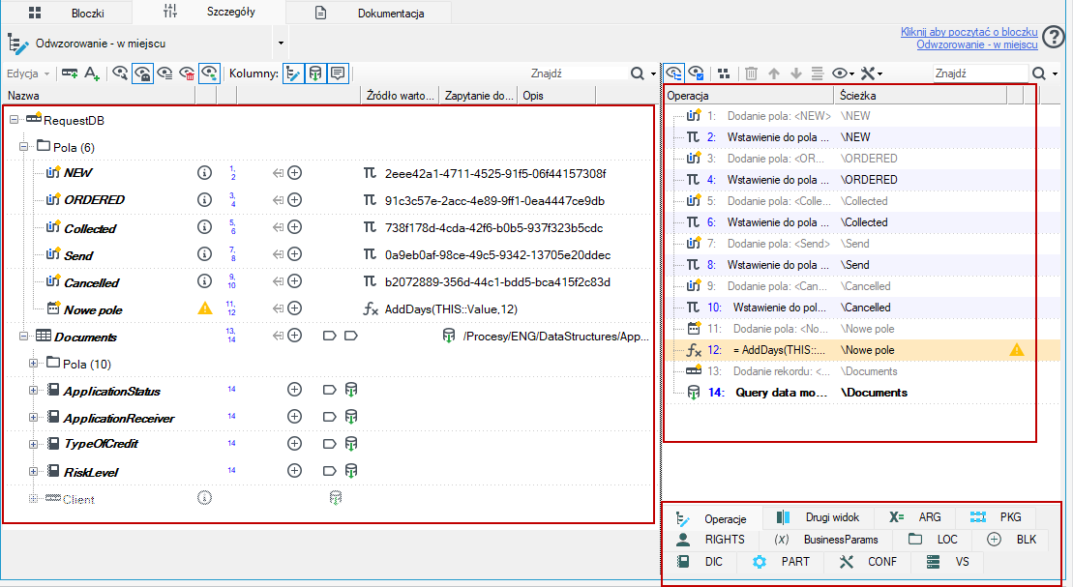
Task: Expand the Pola (10) folder
Action: [33, 364]
